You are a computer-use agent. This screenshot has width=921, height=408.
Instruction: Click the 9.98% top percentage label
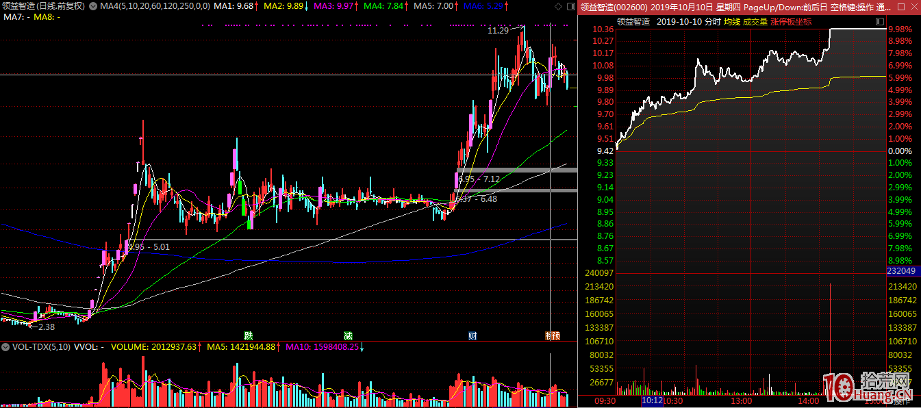click(x=900, y=29)
